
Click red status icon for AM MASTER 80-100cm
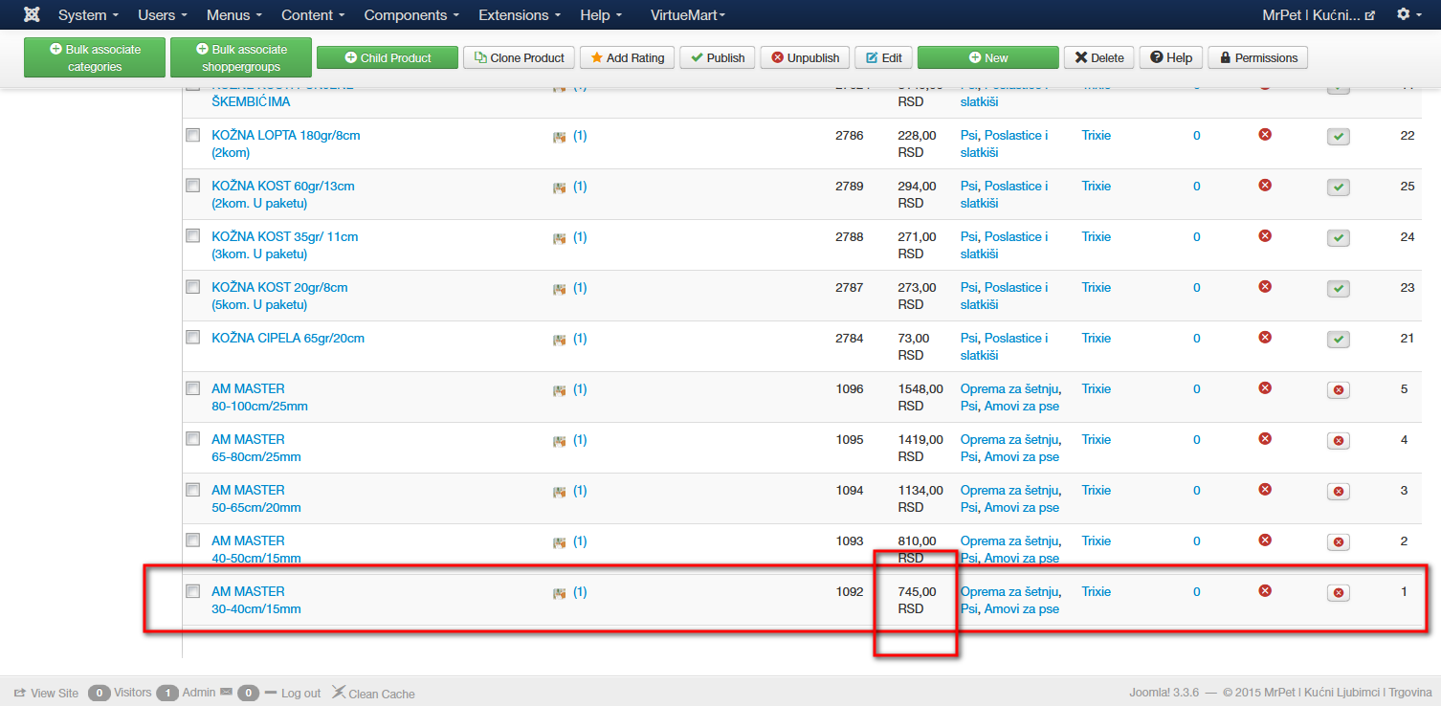pyautogui.click(x=1265, y=387)
